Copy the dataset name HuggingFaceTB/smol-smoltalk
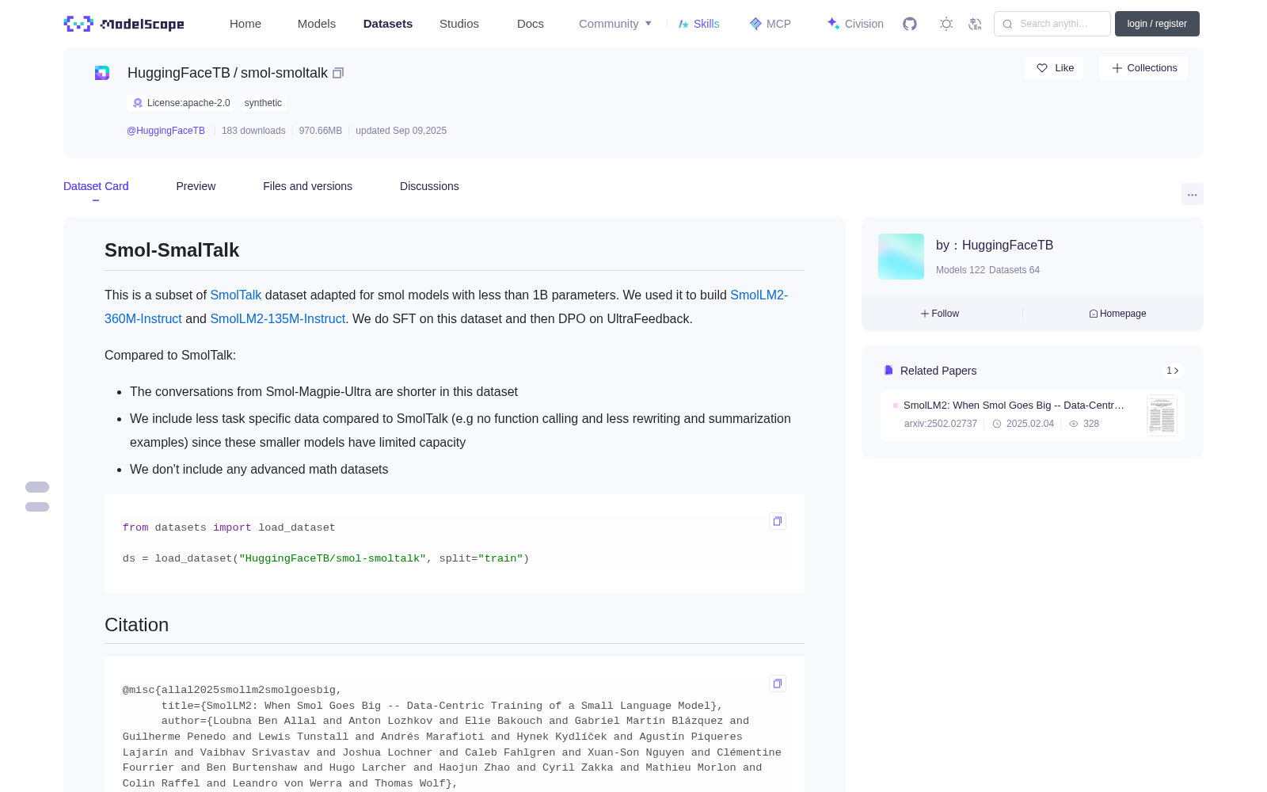 [338, 73]
